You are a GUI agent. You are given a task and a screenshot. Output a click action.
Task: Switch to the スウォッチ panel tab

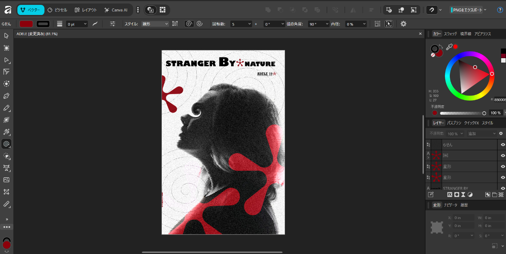coord(450,34)
